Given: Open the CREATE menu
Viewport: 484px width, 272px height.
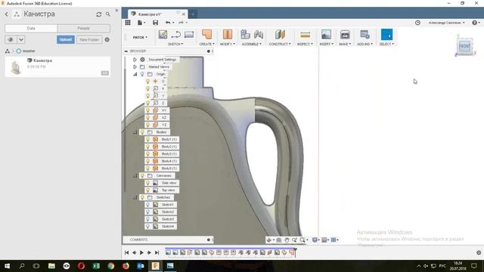Looking at the screenshot, I should click(206, 44).
